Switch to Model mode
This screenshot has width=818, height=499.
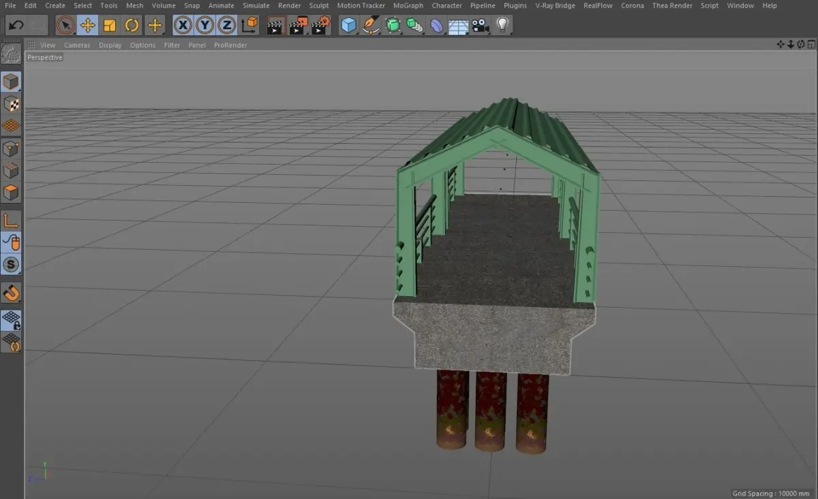11,82
